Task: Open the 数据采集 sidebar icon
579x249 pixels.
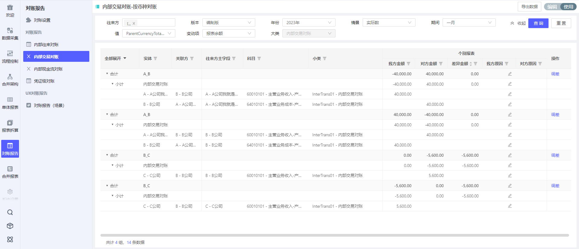Action: [10, 33]
